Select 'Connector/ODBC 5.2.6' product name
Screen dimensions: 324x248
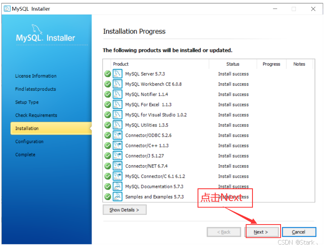[148, 135]
